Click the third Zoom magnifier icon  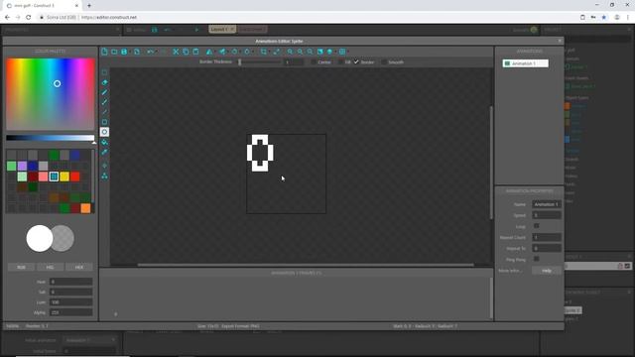pos(310,52)
